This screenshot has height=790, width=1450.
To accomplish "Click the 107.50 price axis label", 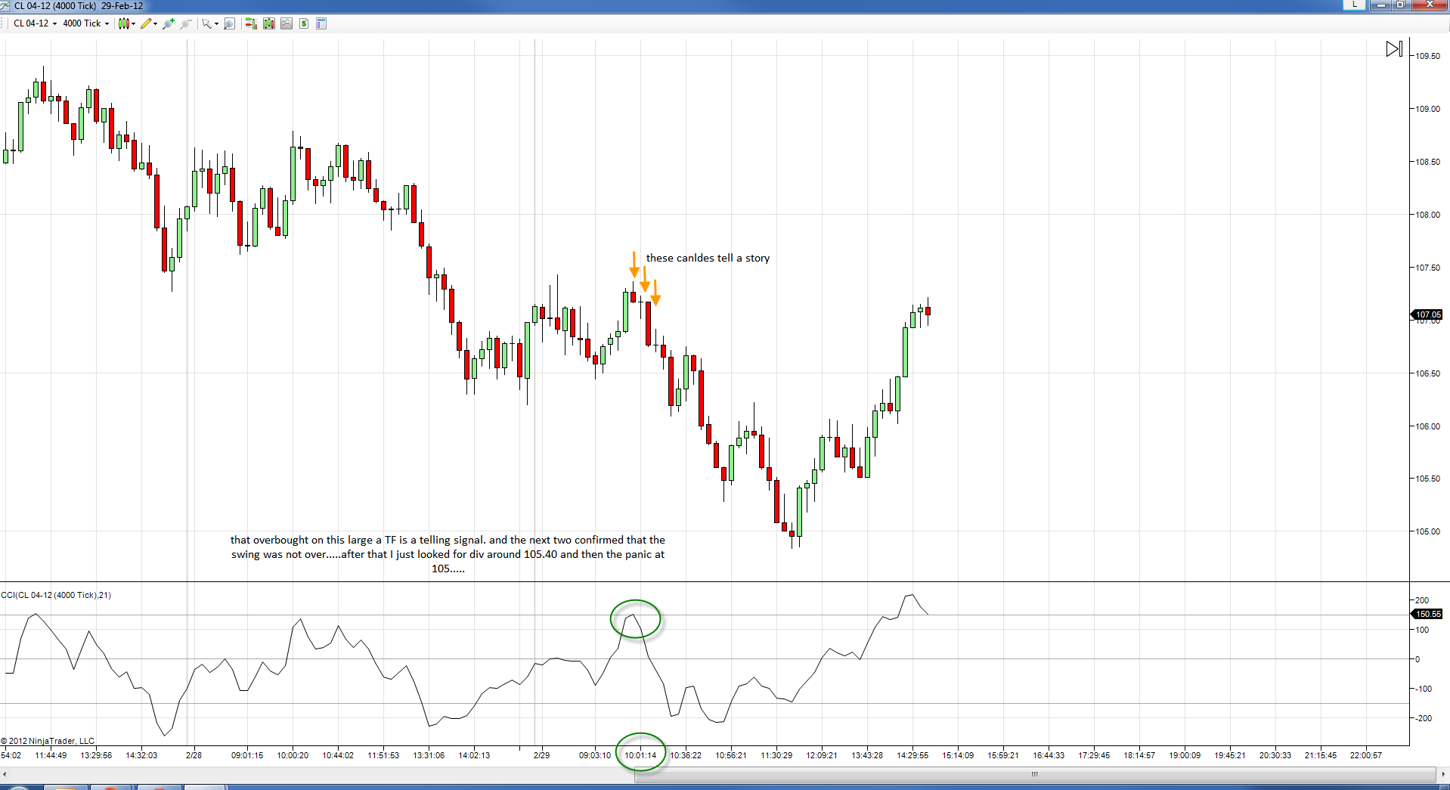I will tap(1428, 268).
